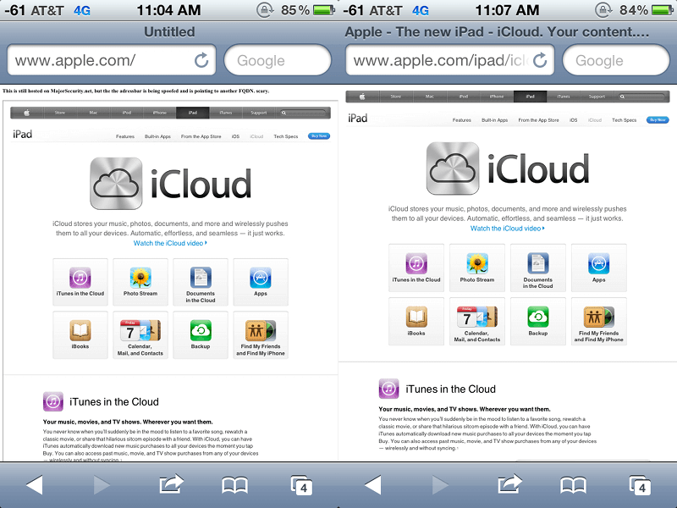This screenshot has width=677, height=508.
Task: Open Find My Friends tile, left page
Action: pos(261,335)
